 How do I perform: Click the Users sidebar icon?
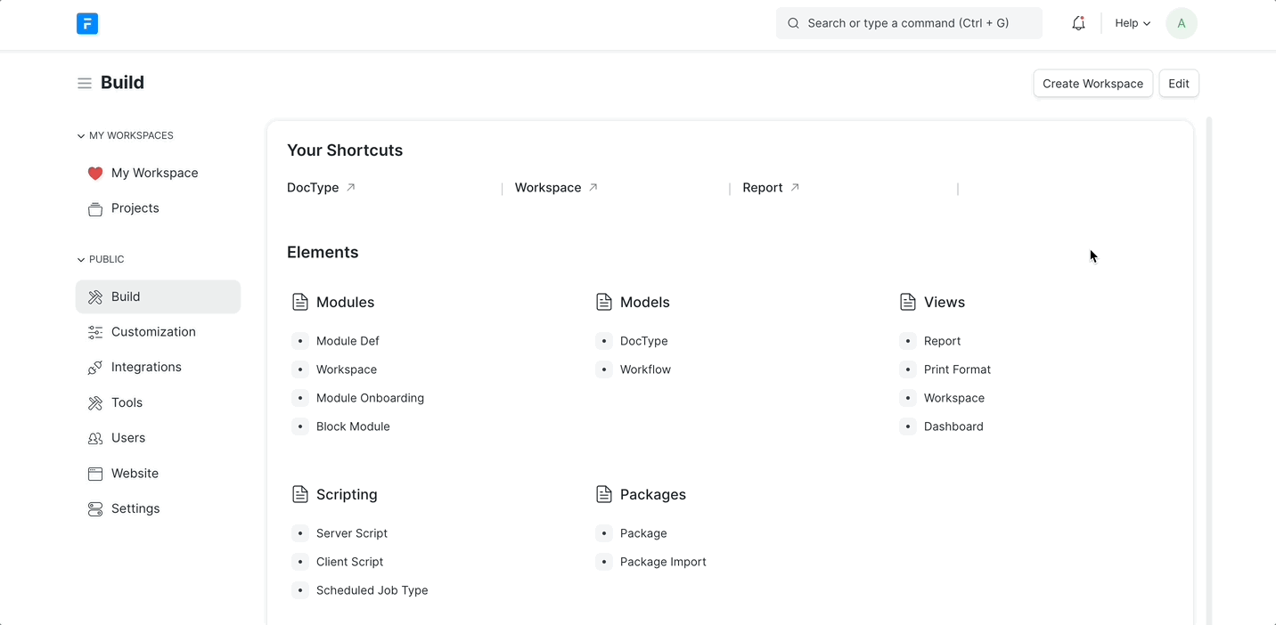(x=95, y=437)
